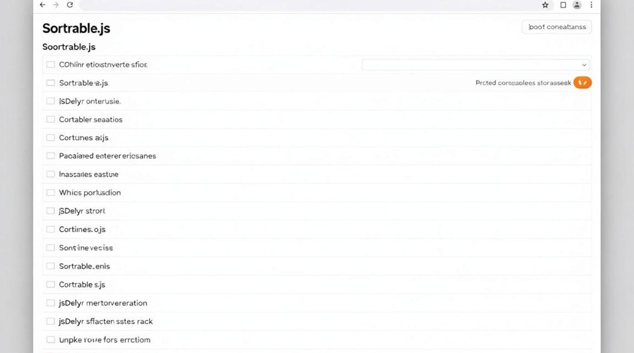Click the 'Sonstine vesiss' item text
Screen dimensions: 634x353
click(x=86, y=248)
